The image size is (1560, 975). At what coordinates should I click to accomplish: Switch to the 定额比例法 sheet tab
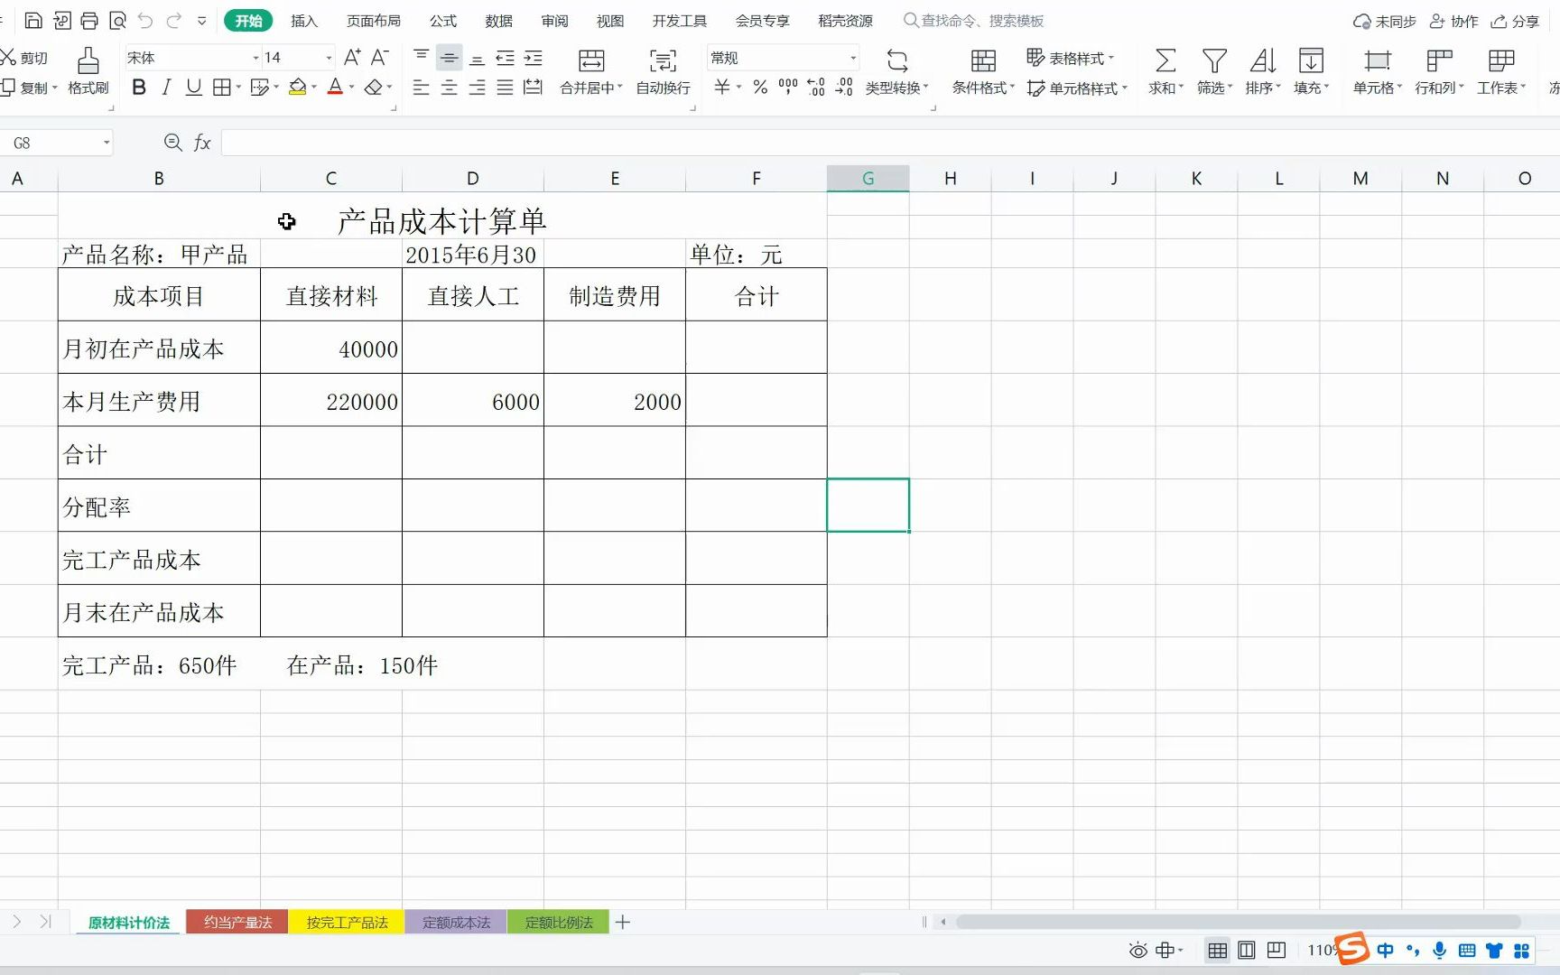tap(559, 923)
